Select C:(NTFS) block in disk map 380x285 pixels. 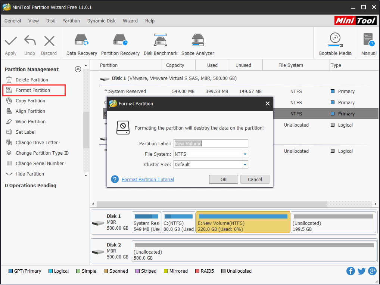pyautogui.click(x=178, y=222)
